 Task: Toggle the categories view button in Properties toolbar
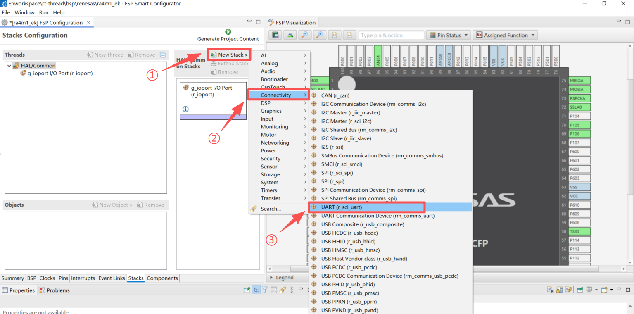(x=256, y=290)
